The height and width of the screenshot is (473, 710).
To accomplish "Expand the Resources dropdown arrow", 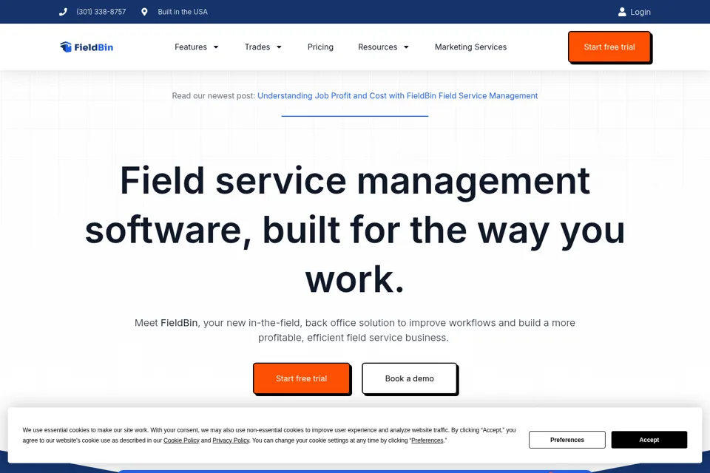I will (406, 47).
